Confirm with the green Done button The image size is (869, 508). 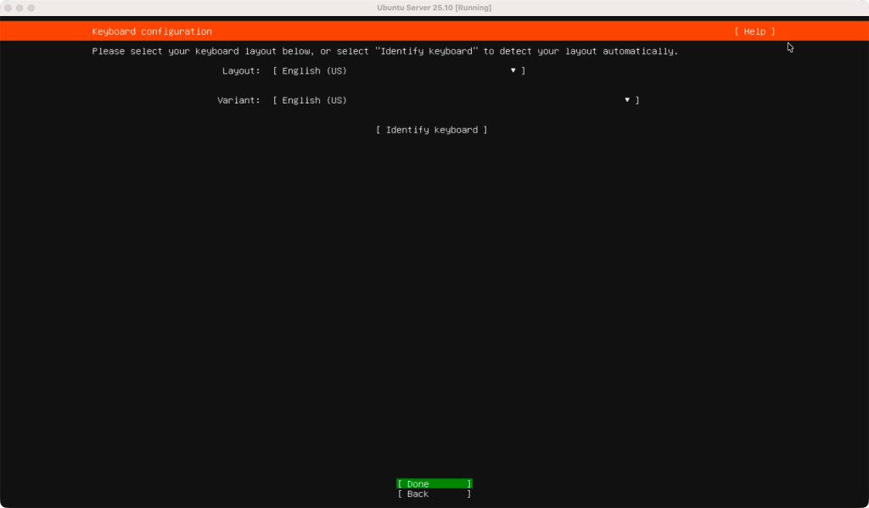coord(434,483)
